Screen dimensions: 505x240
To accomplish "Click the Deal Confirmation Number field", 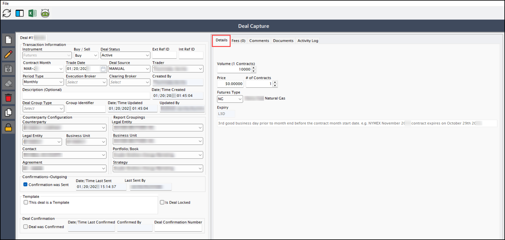I will click(178, 228).
